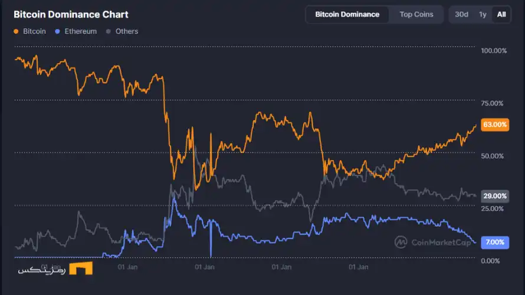Show the All time range

(x=501, y=14)
